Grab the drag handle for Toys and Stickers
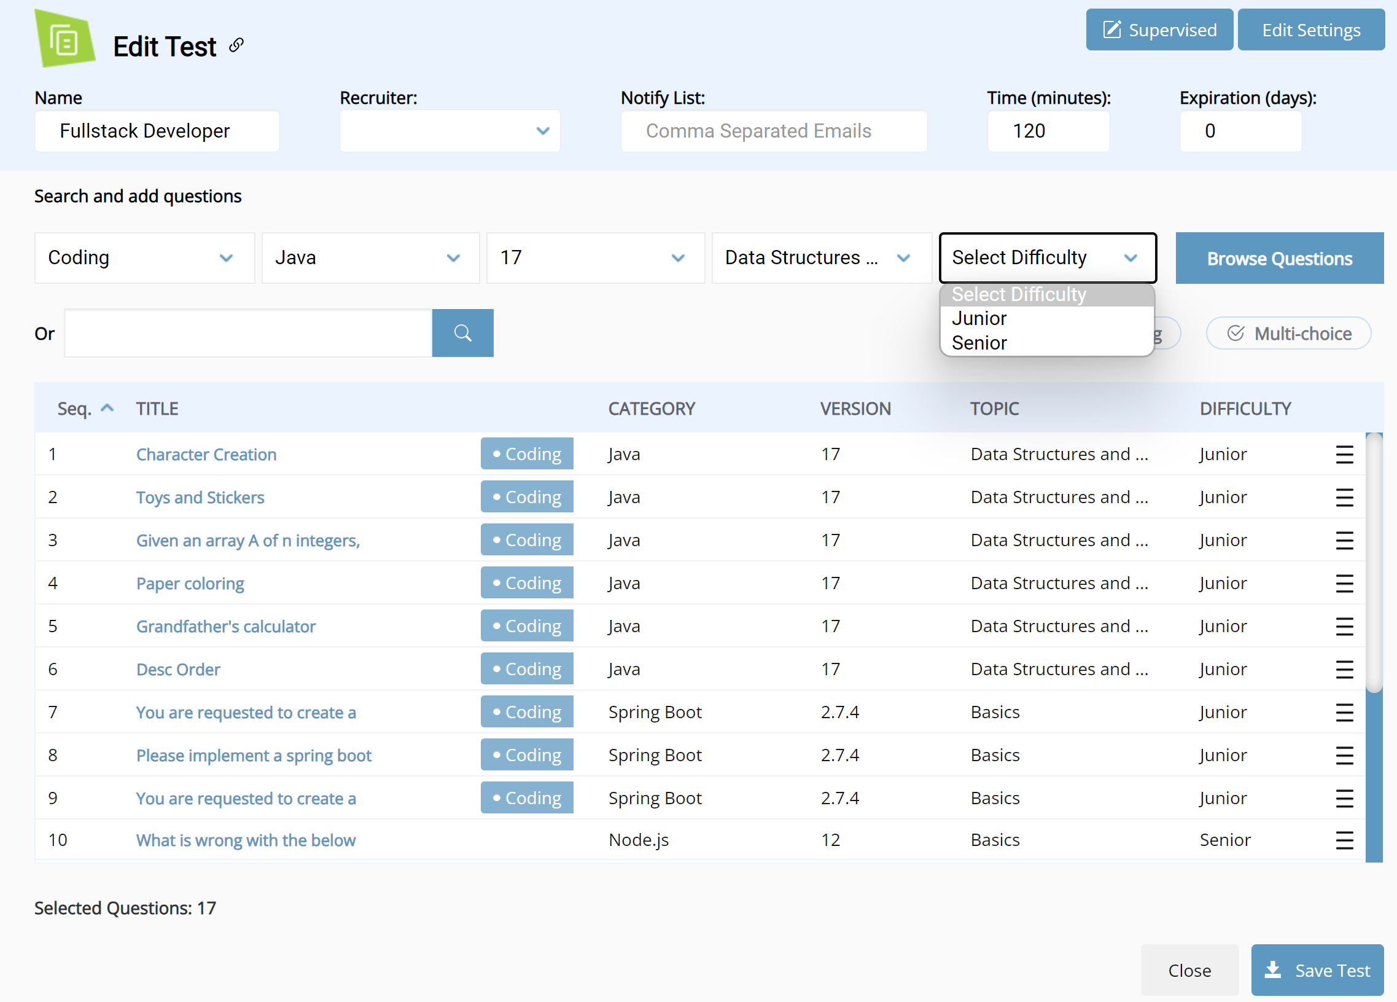 pyautogui.click(x=1344, y=497)
